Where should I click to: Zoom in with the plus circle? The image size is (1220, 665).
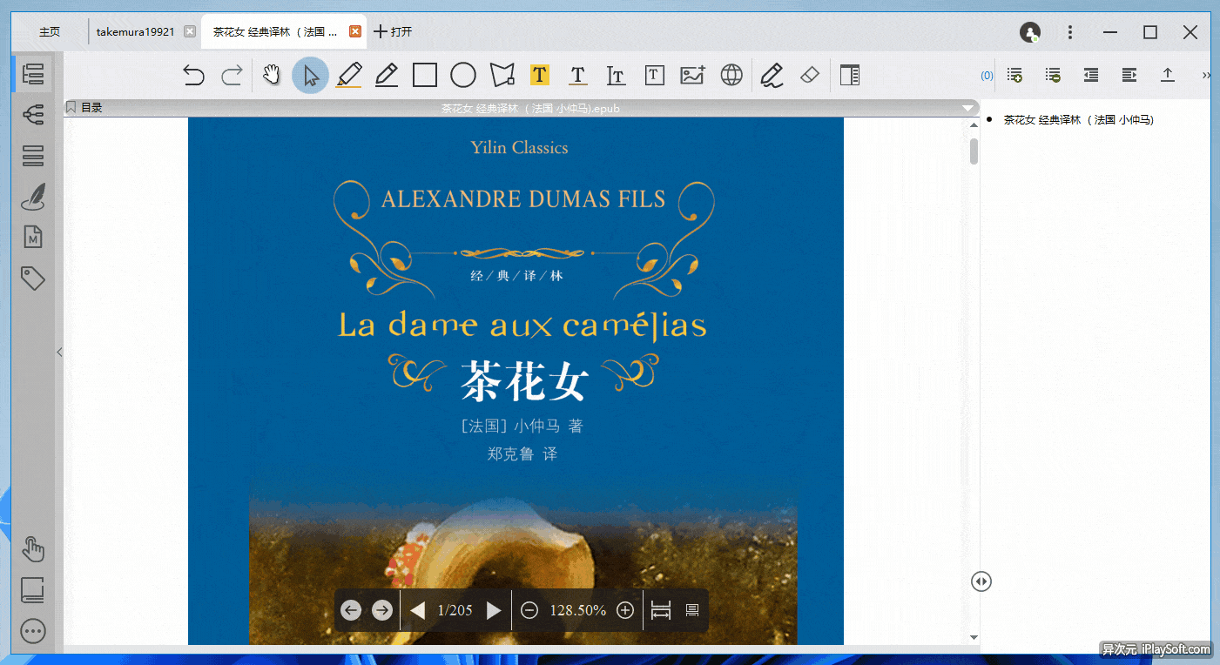(624, 610)
